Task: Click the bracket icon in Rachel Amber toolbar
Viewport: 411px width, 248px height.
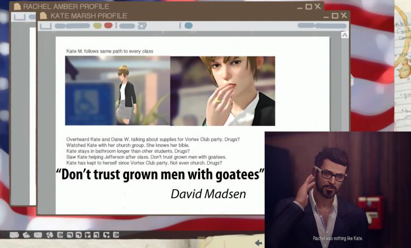Action: coord(20,18)
